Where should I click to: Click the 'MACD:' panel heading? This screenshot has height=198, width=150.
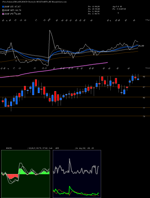click(x=9, y=148)
